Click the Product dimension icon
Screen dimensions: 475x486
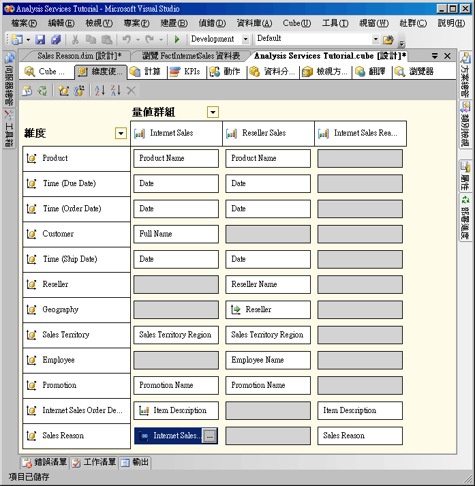pyautogui.click(x=31, y=158)
